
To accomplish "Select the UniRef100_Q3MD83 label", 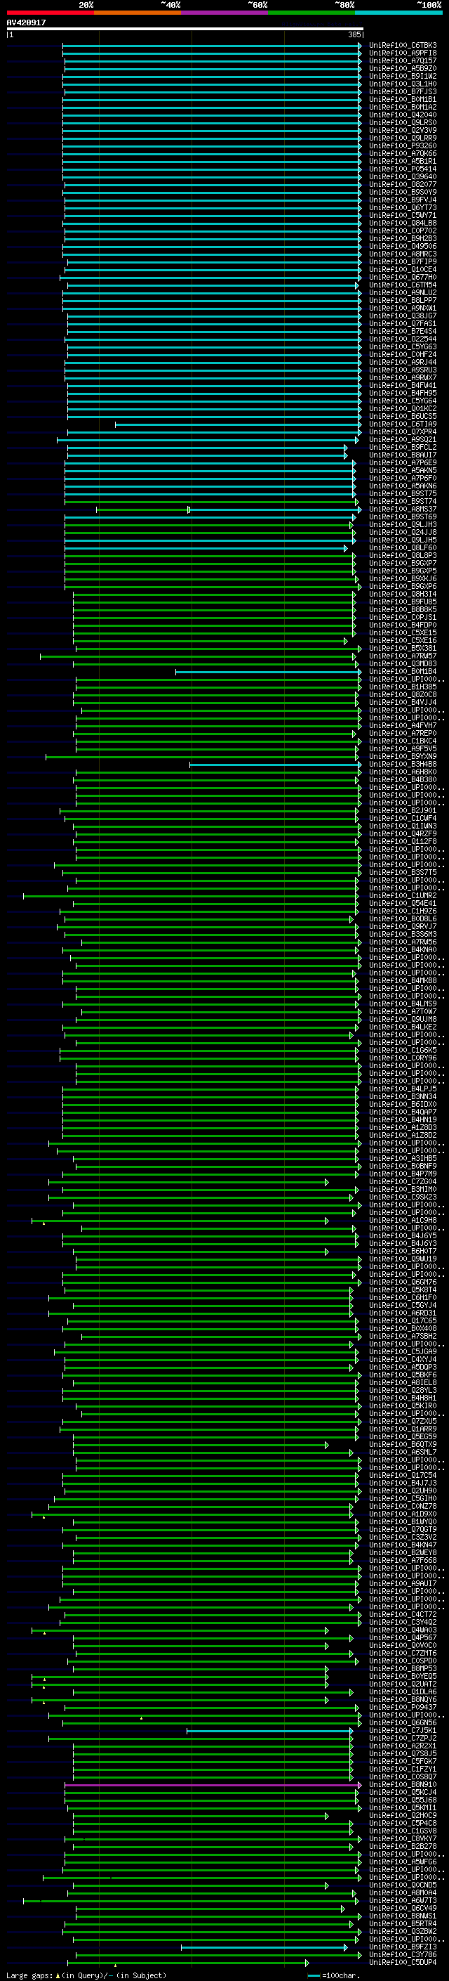I will point(403,663).
